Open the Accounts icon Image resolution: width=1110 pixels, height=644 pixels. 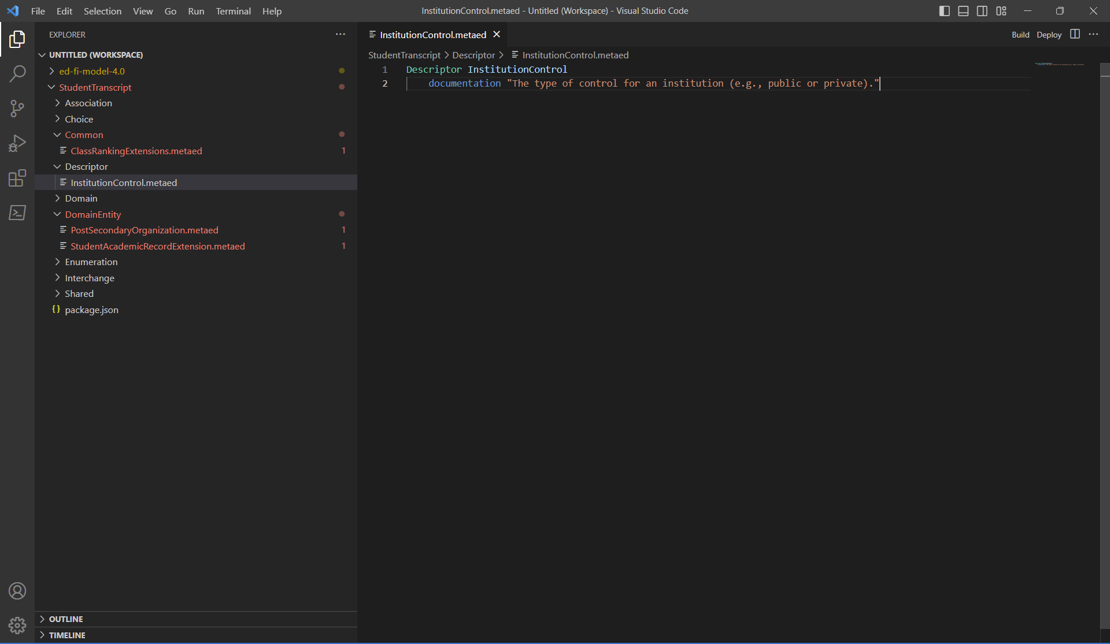(x=17, y=591)
